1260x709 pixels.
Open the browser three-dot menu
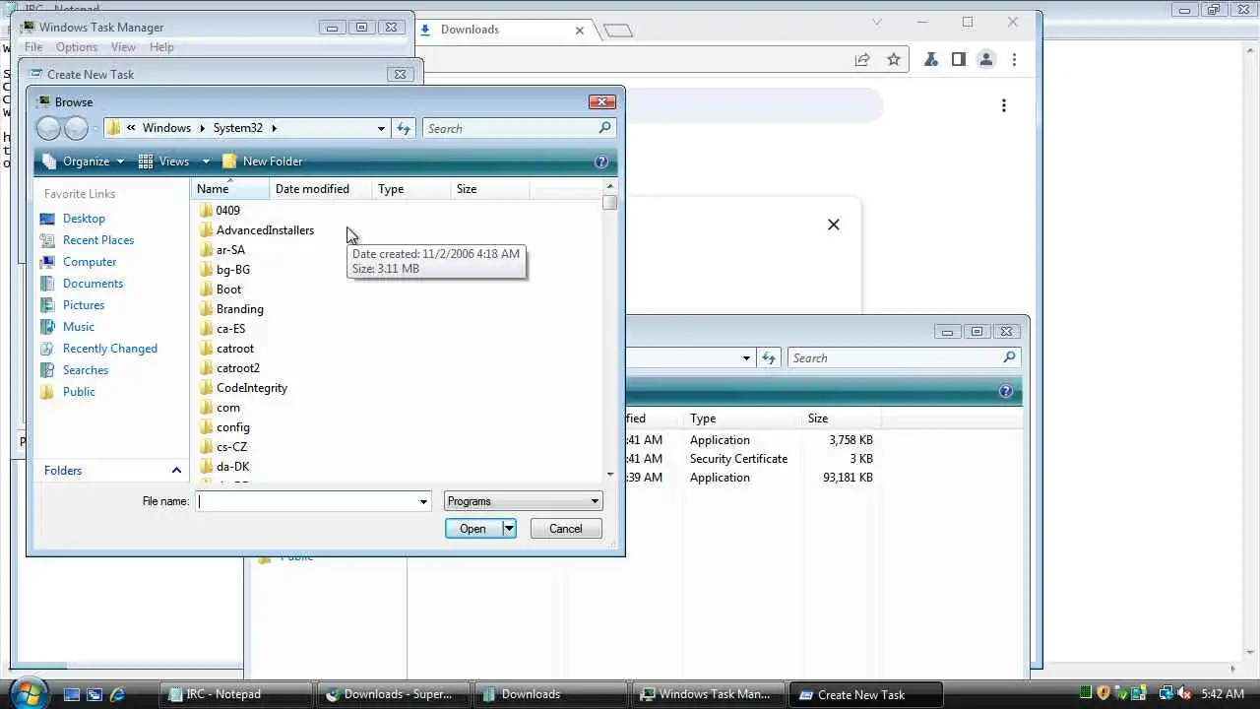1014,60
